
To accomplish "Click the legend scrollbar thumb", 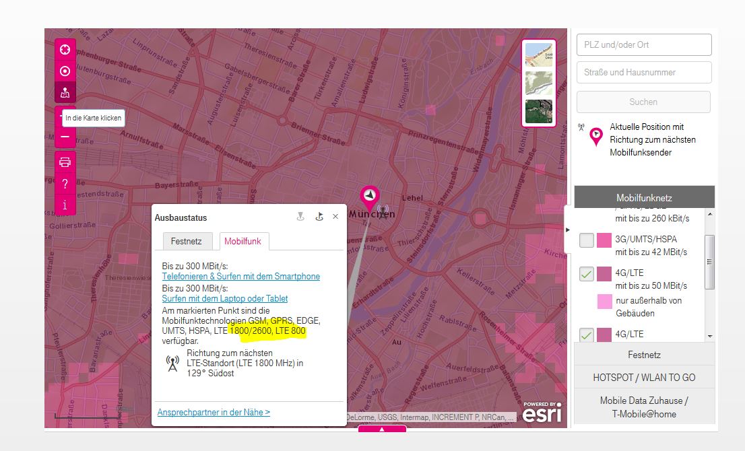I will click(710, 262).
